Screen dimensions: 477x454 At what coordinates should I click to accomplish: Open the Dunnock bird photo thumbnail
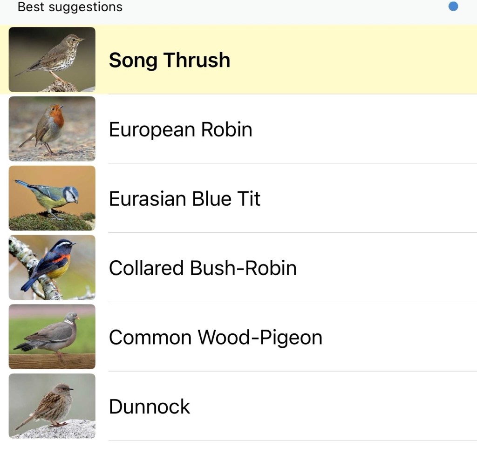click(52, 406)
